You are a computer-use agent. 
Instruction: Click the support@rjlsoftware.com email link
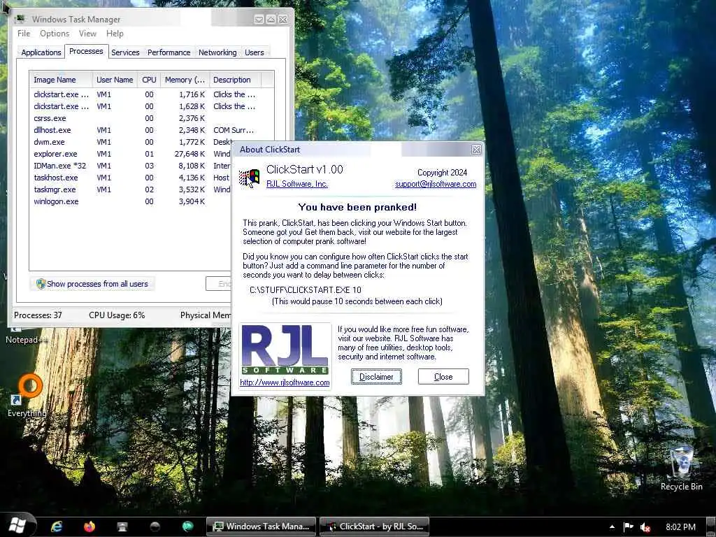pos(436,184)
